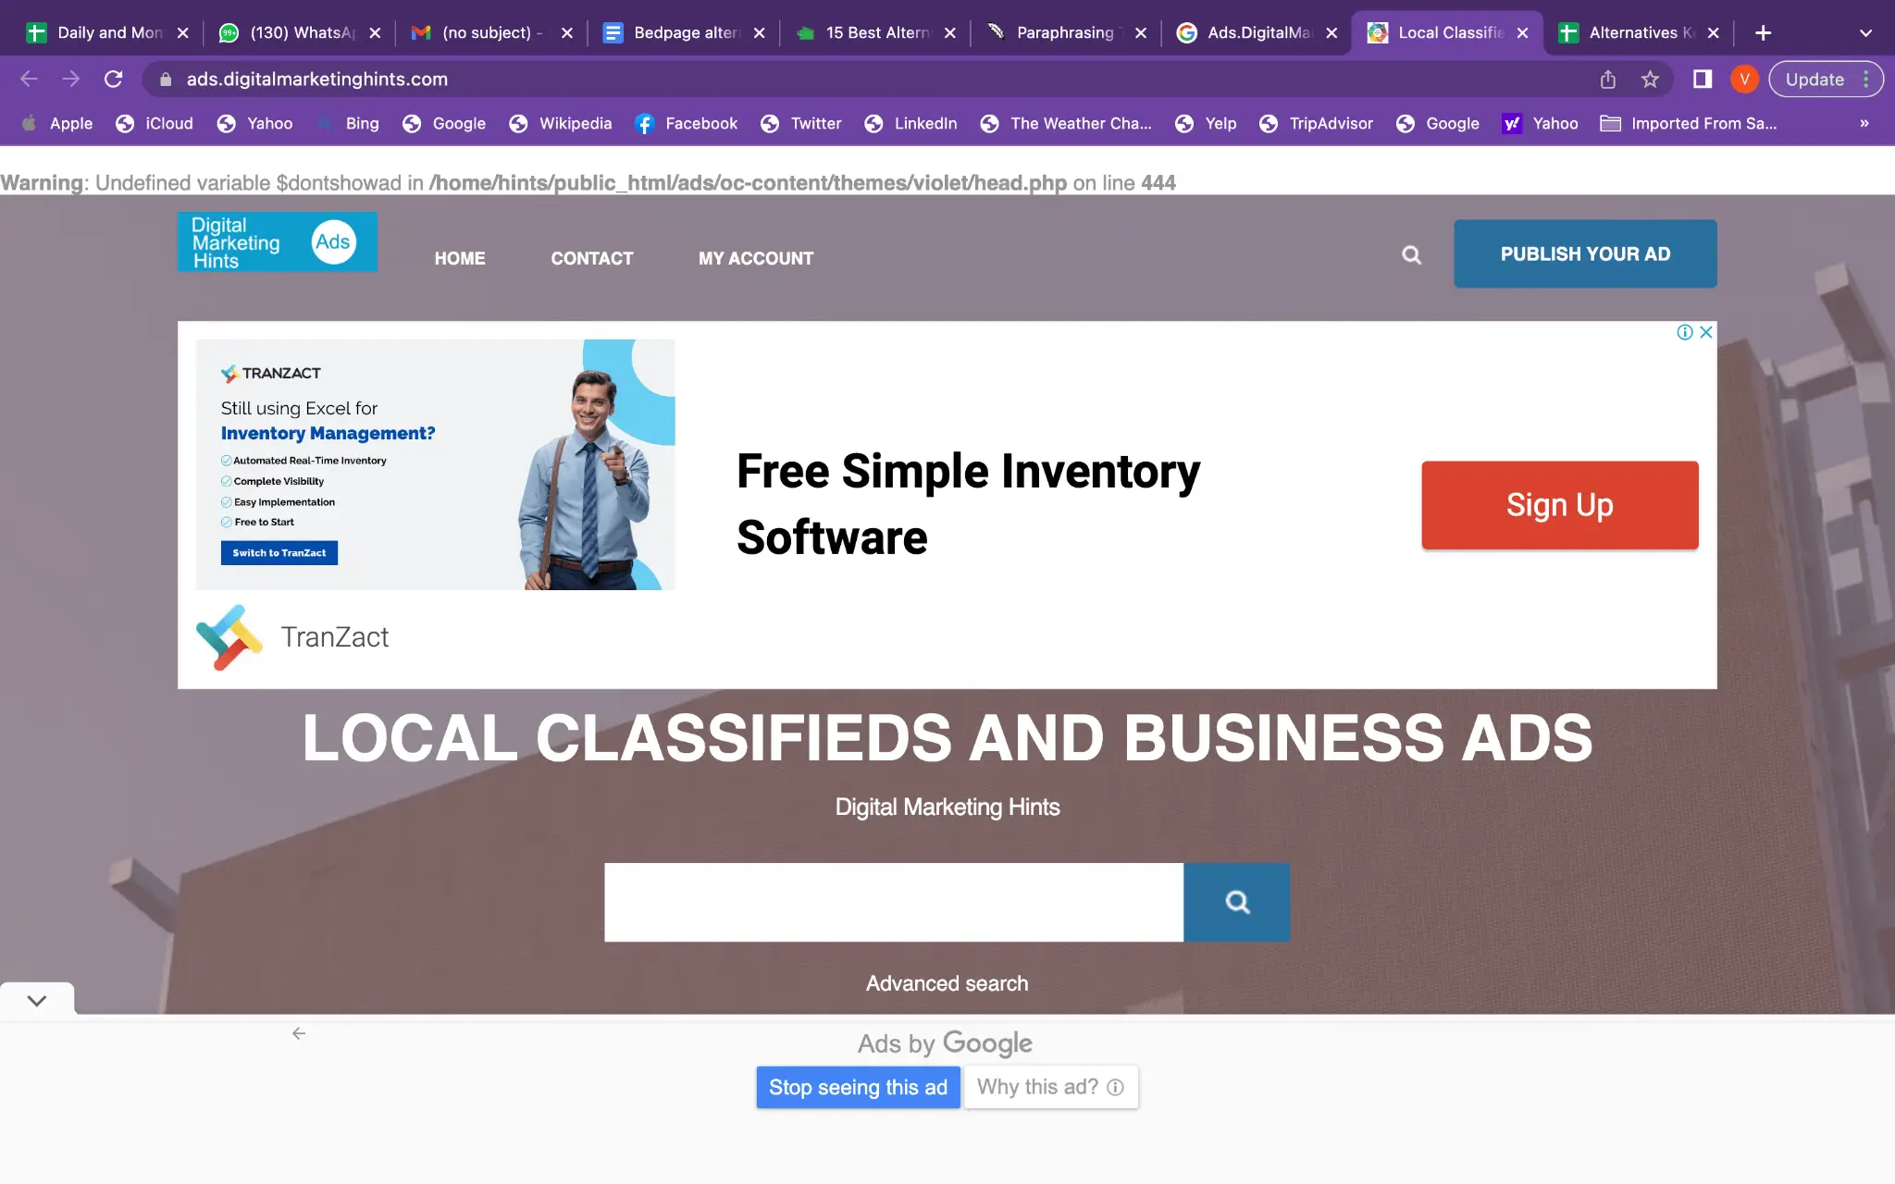Screen dimensions: 1895x1184
Task: Click the search button icon in search bar
Action: [1236, 902]
